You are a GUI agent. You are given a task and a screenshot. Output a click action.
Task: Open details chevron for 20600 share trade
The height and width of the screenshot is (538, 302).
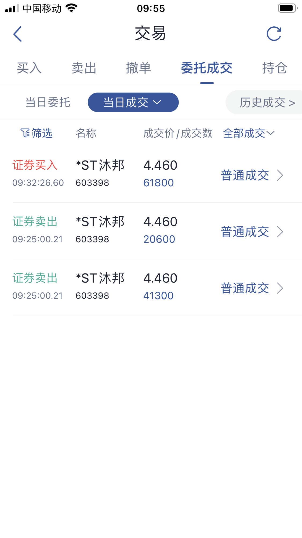[280, 232]
